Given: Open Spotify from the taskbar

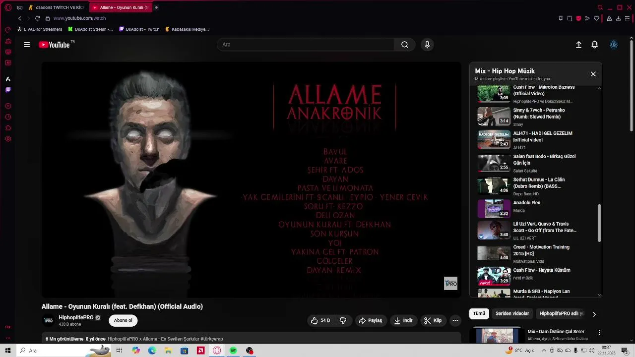Looking at the screenshot, I should tap(233, 351).
